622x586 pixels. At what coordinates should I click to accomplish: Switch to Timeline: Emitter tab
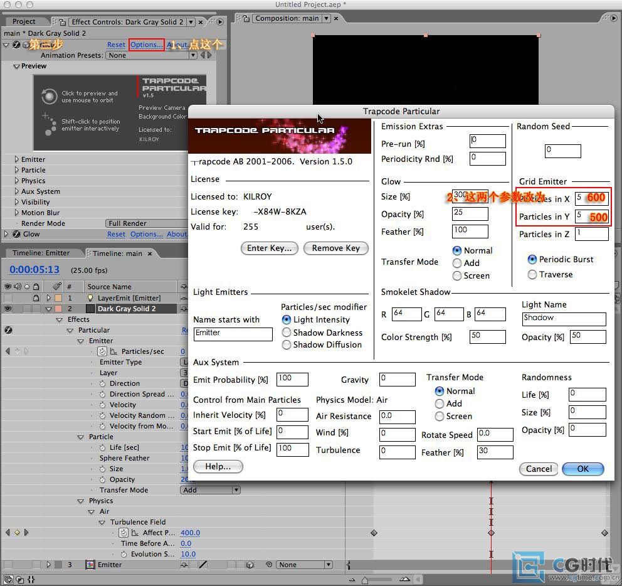(x=41, y=253)
